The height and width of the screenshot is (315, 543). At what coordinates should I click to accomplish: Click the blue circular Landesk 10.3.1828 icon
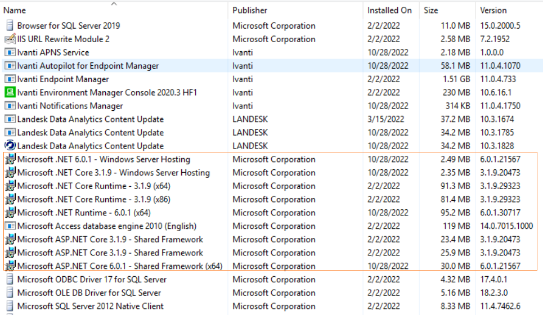(10, 146)
